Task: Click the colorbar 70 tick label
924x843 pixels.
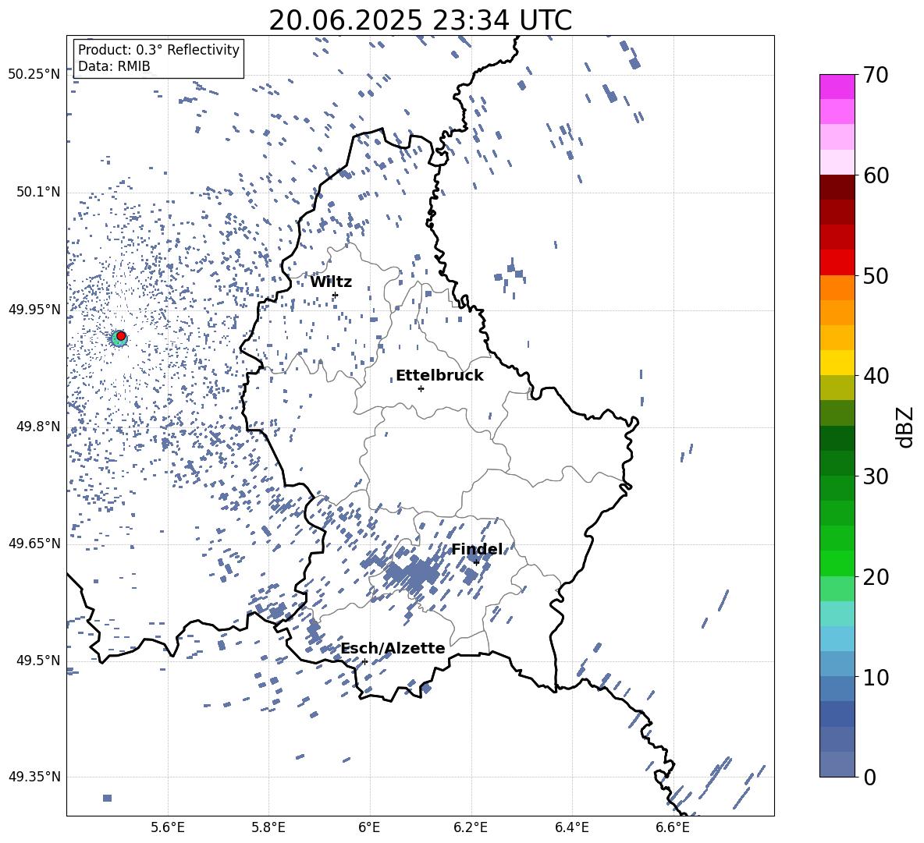Action: (x=876, y=75)
